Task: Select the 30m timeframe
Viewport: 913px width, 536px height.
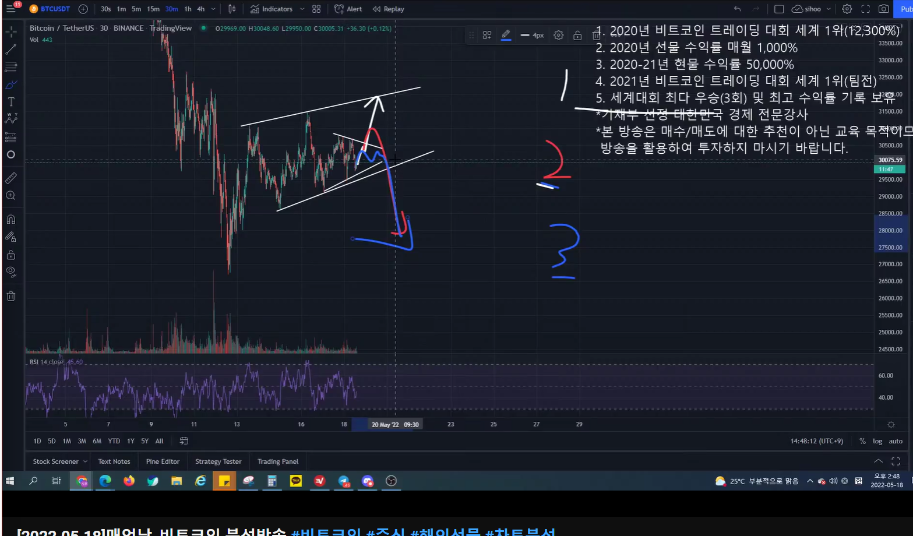Action: [x=171, y=9]
